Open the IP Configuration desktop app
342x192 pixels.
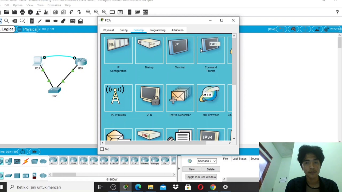(x=118, y=51)
